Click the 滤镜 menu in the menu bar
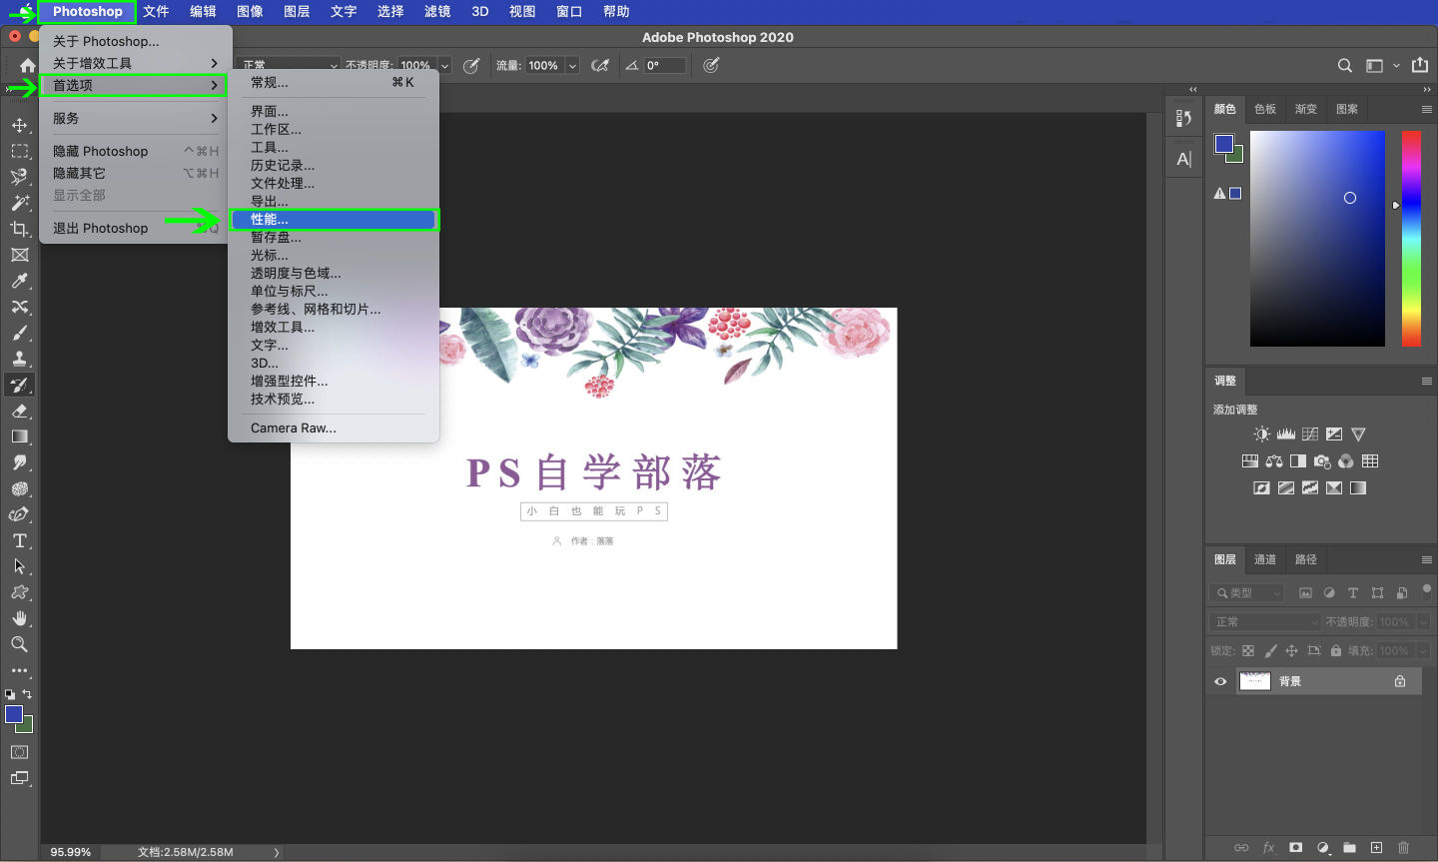 tap(436, 11)
